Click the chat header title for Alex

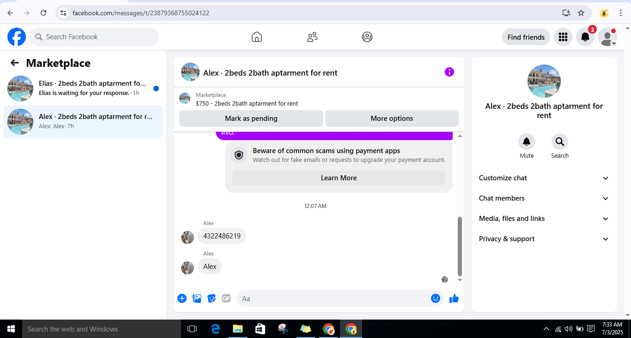pyautogui.click(x=270, y=73)
